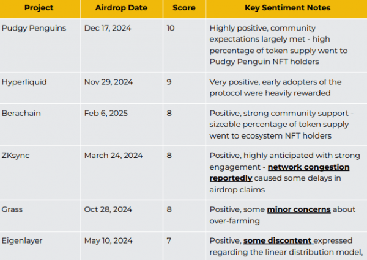This screenshot has width=367, height=260.
Task: Select the Eigenlayer score 7 cell
Action: [x=184, y=246]
